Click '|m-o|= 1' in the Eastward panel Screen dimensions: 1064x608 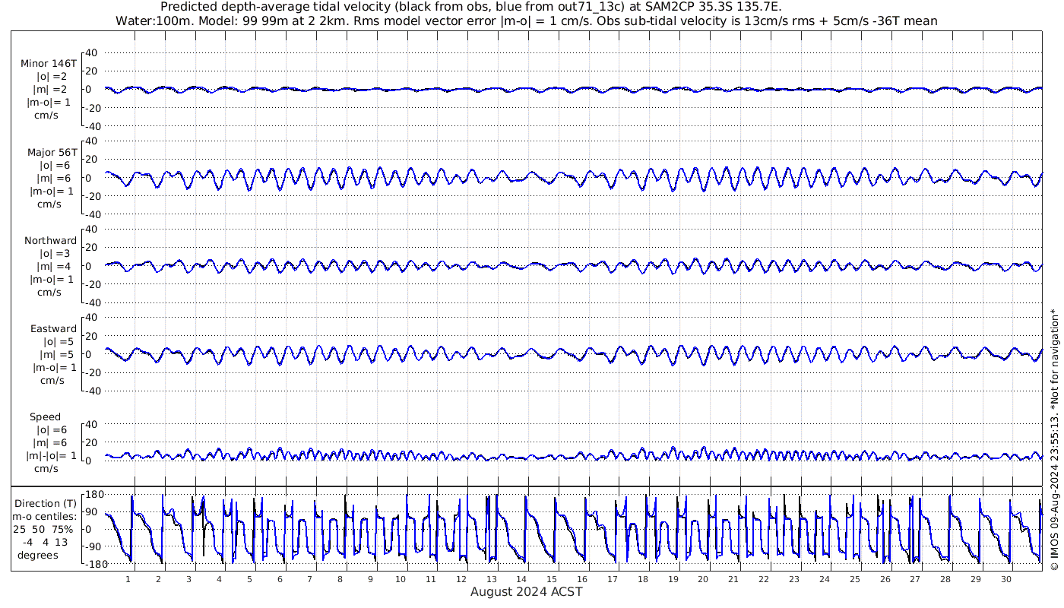(x=53, y=368)
